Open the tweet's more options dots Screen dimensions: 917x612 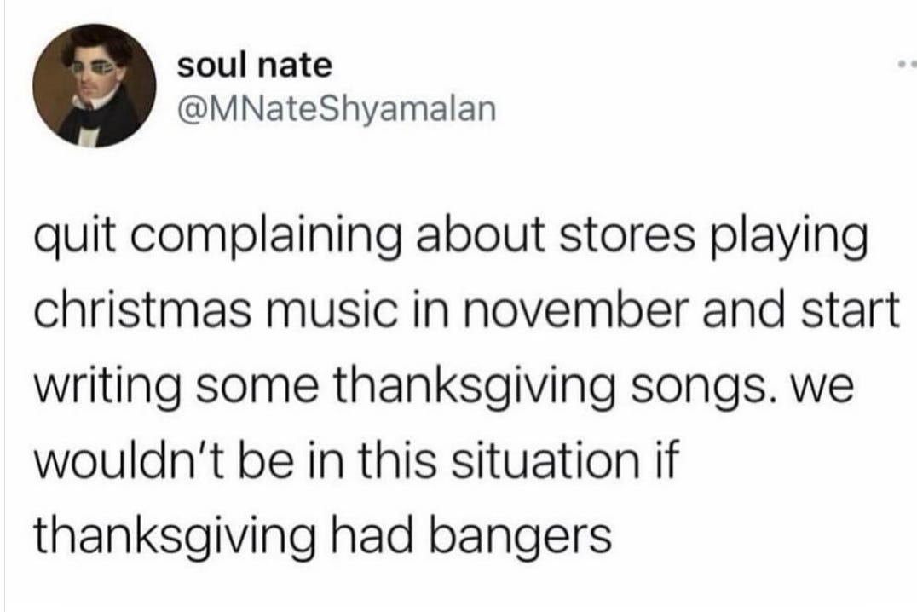point(907,62)
